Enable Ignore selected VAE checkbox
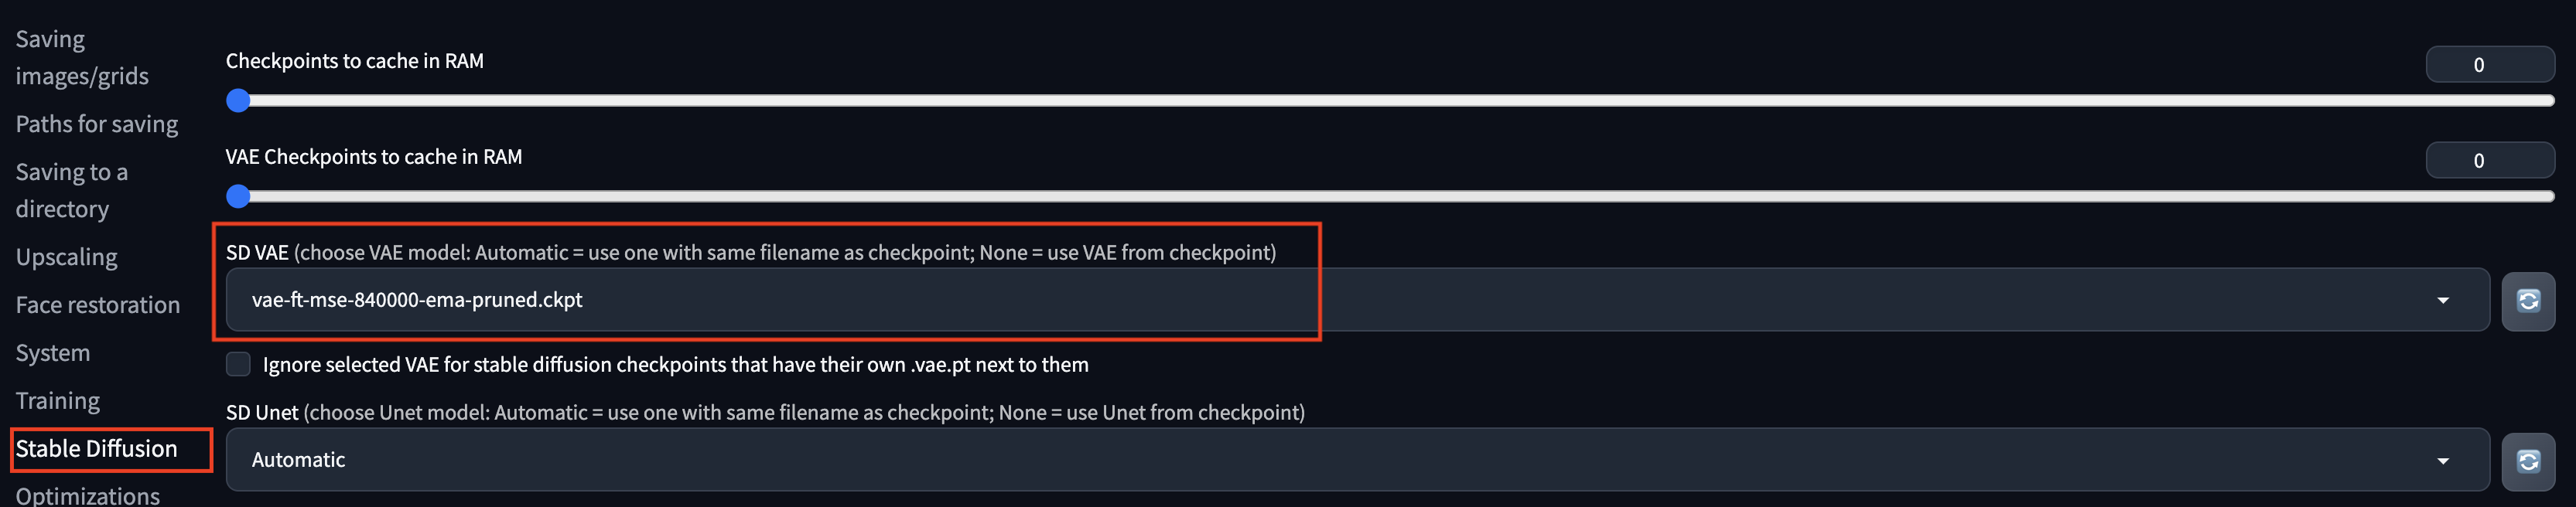This screenshot has width=2576, height=507. 238,364
